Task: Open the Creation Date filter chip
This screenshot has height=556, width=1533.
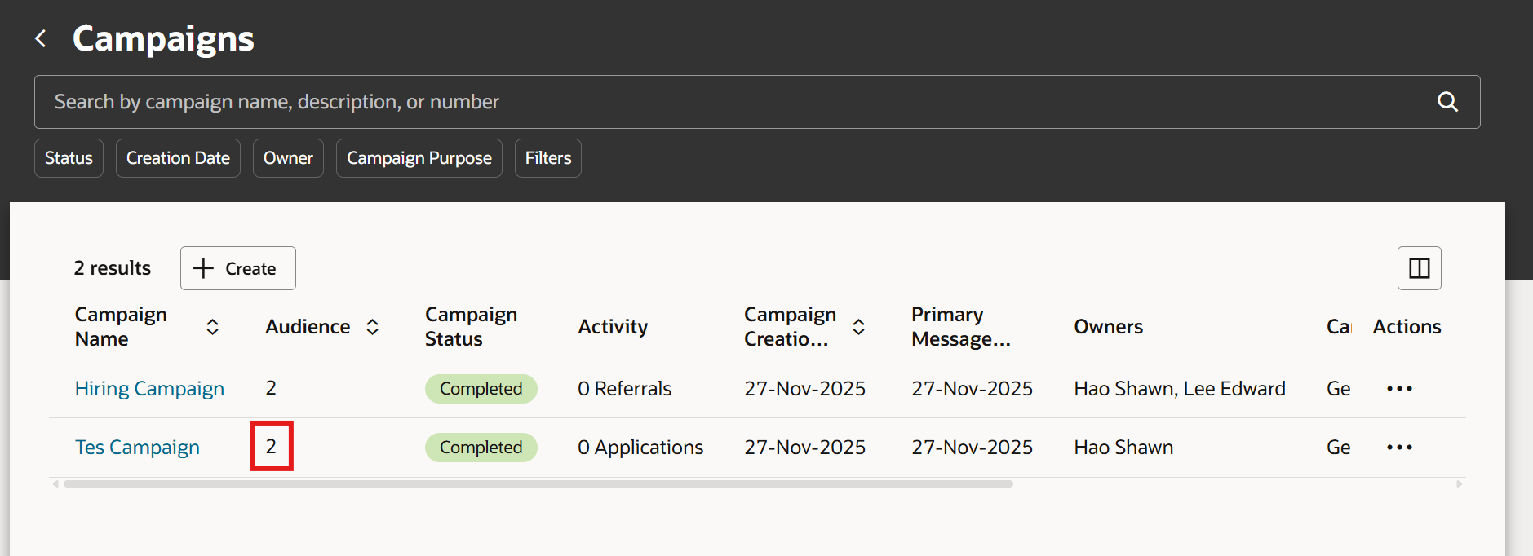Action: tap(178, 158)
